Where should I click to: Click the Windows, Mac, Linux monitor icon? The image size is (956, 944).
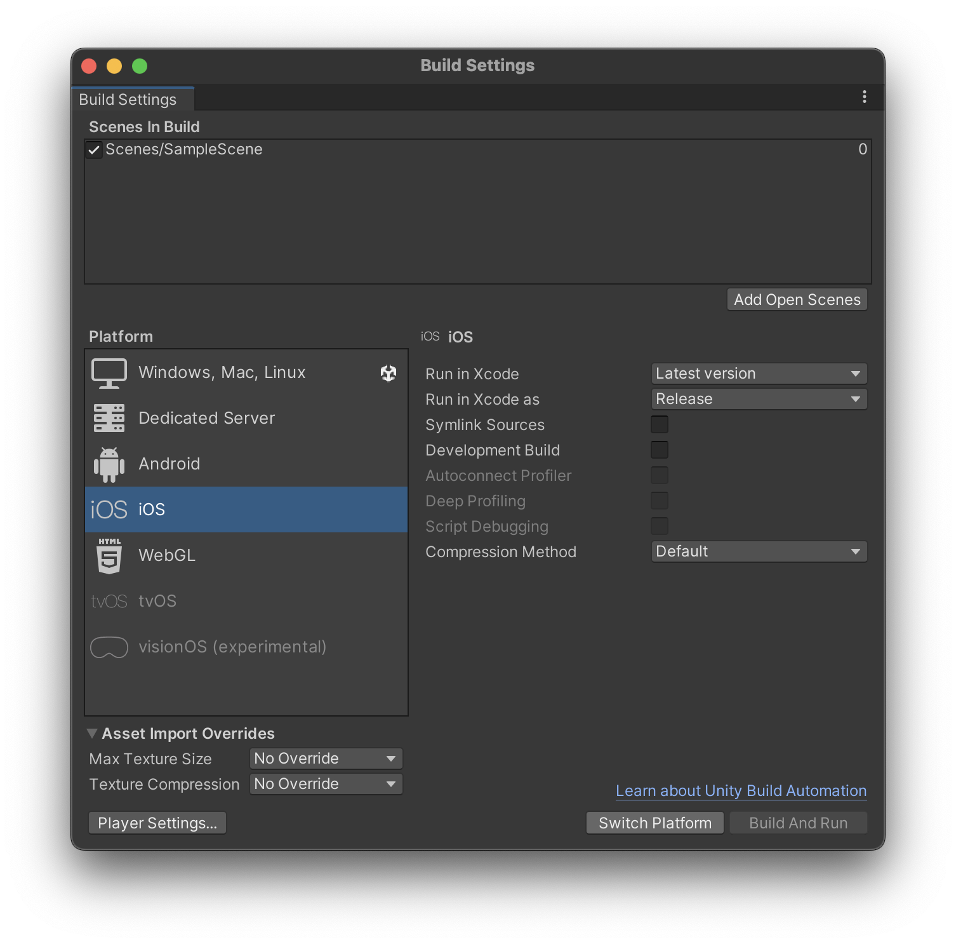click(x=109, y=373)
